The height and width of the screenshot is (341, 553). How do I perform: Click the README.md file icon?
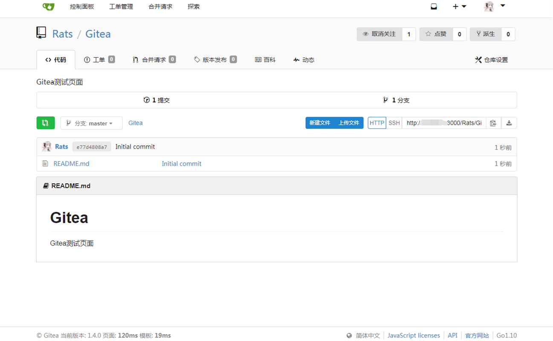(45, 164)
